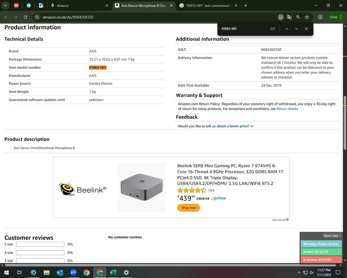Image resolution: width=347 pixels, height=278 pixels.
Task: Switch to the Amazon tab
Action: tap(79, 5)
